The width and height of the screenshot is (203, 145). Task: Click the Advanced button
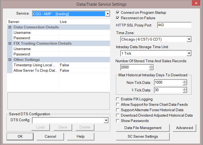184,128
